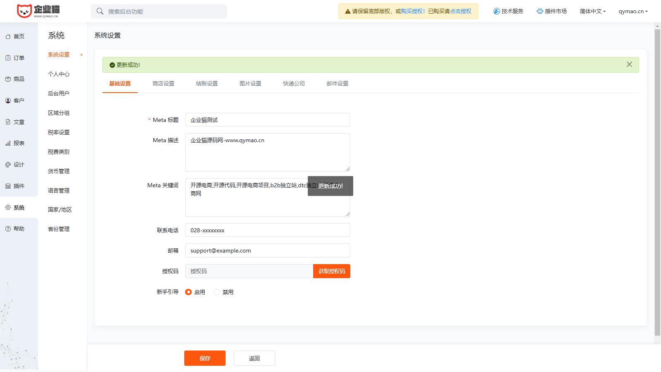Image resolution: width=661 pixels, height=372 pixels.
Task: Open Design via the palette icon
Action: click(8, 165)
